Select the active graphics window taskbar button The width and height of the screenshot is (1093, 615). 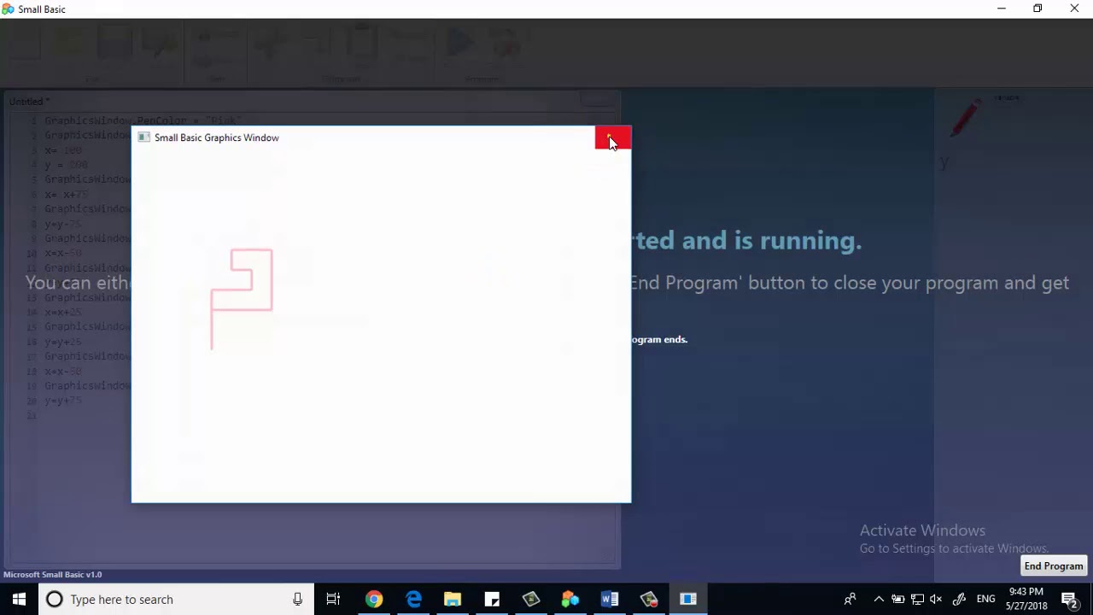[688, 600]
